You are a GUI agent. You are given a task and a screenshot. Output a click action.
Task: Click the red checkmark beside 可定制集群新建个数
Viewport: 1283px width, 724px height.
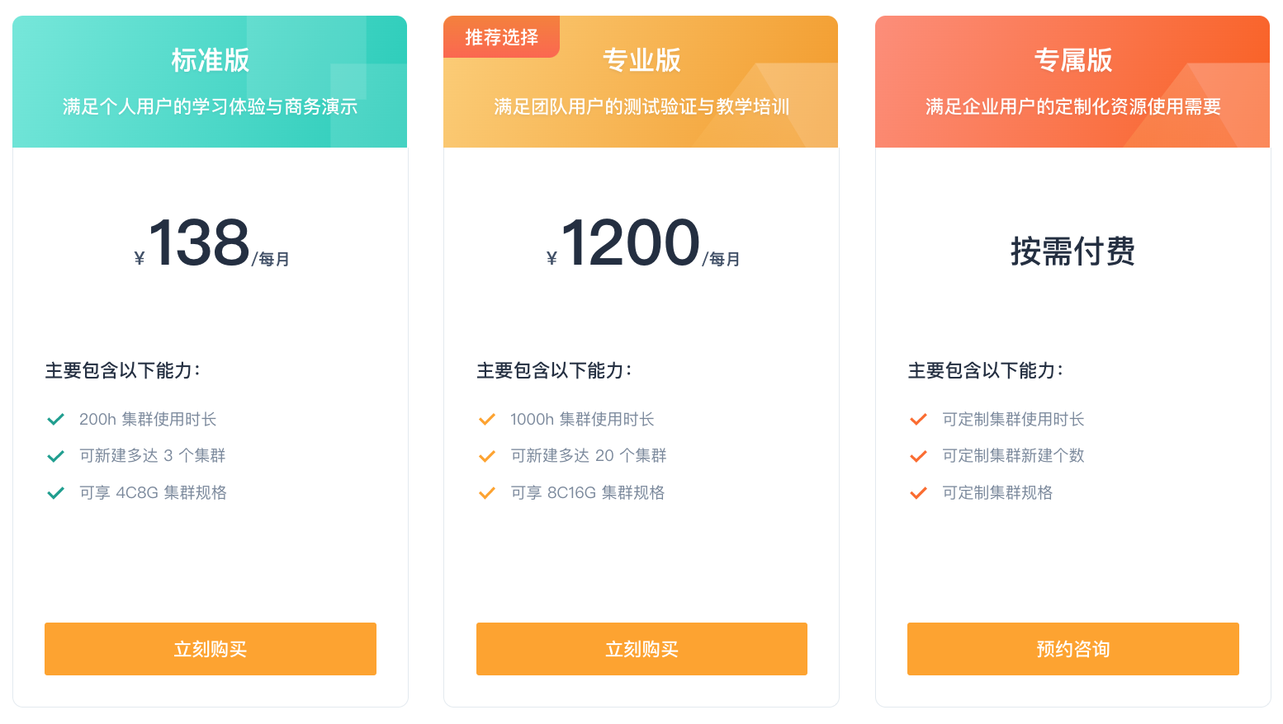918,456
